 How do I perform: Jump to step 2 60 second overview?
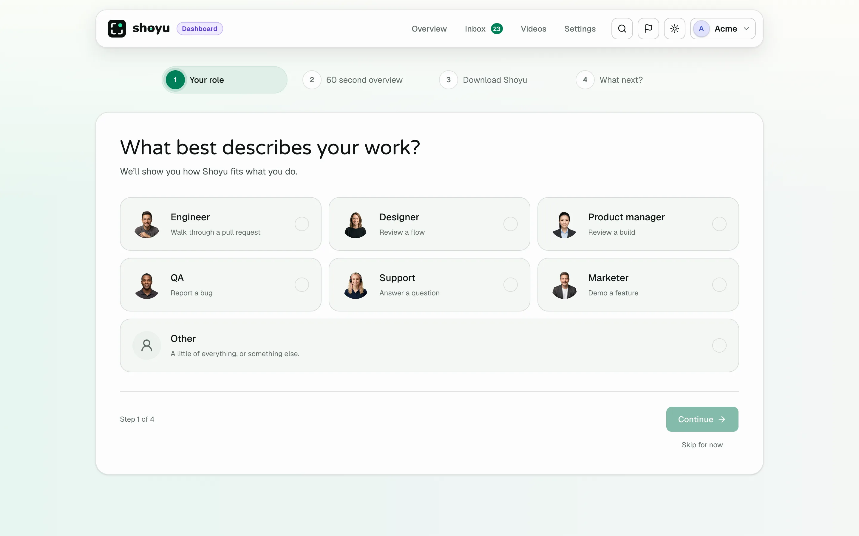click(x=353, y=80)
